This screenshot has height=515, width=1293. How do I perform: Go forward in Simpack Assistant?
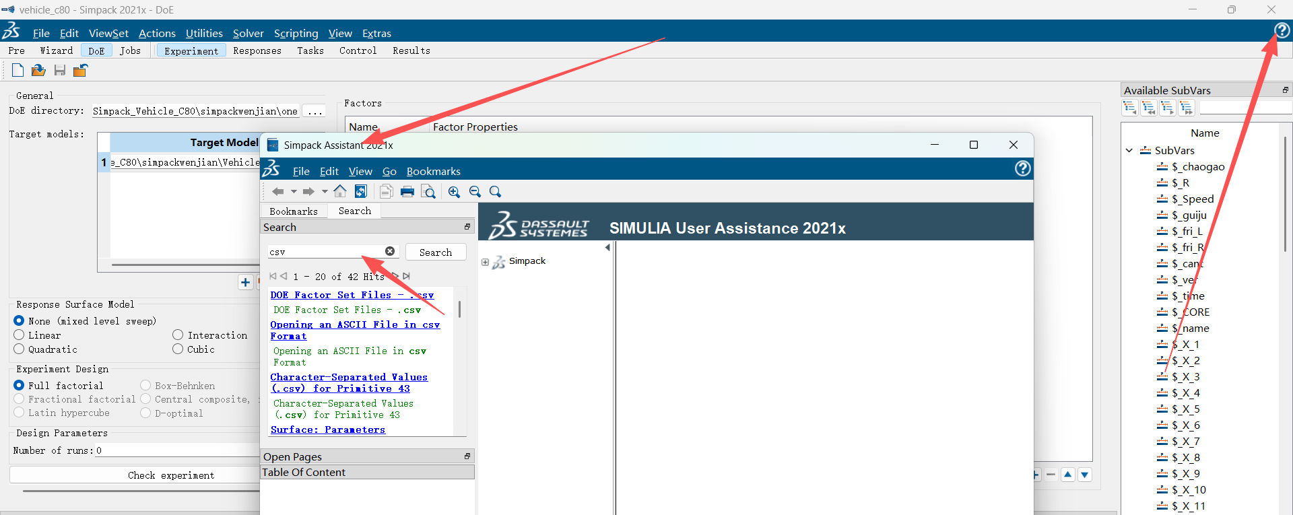308,192
